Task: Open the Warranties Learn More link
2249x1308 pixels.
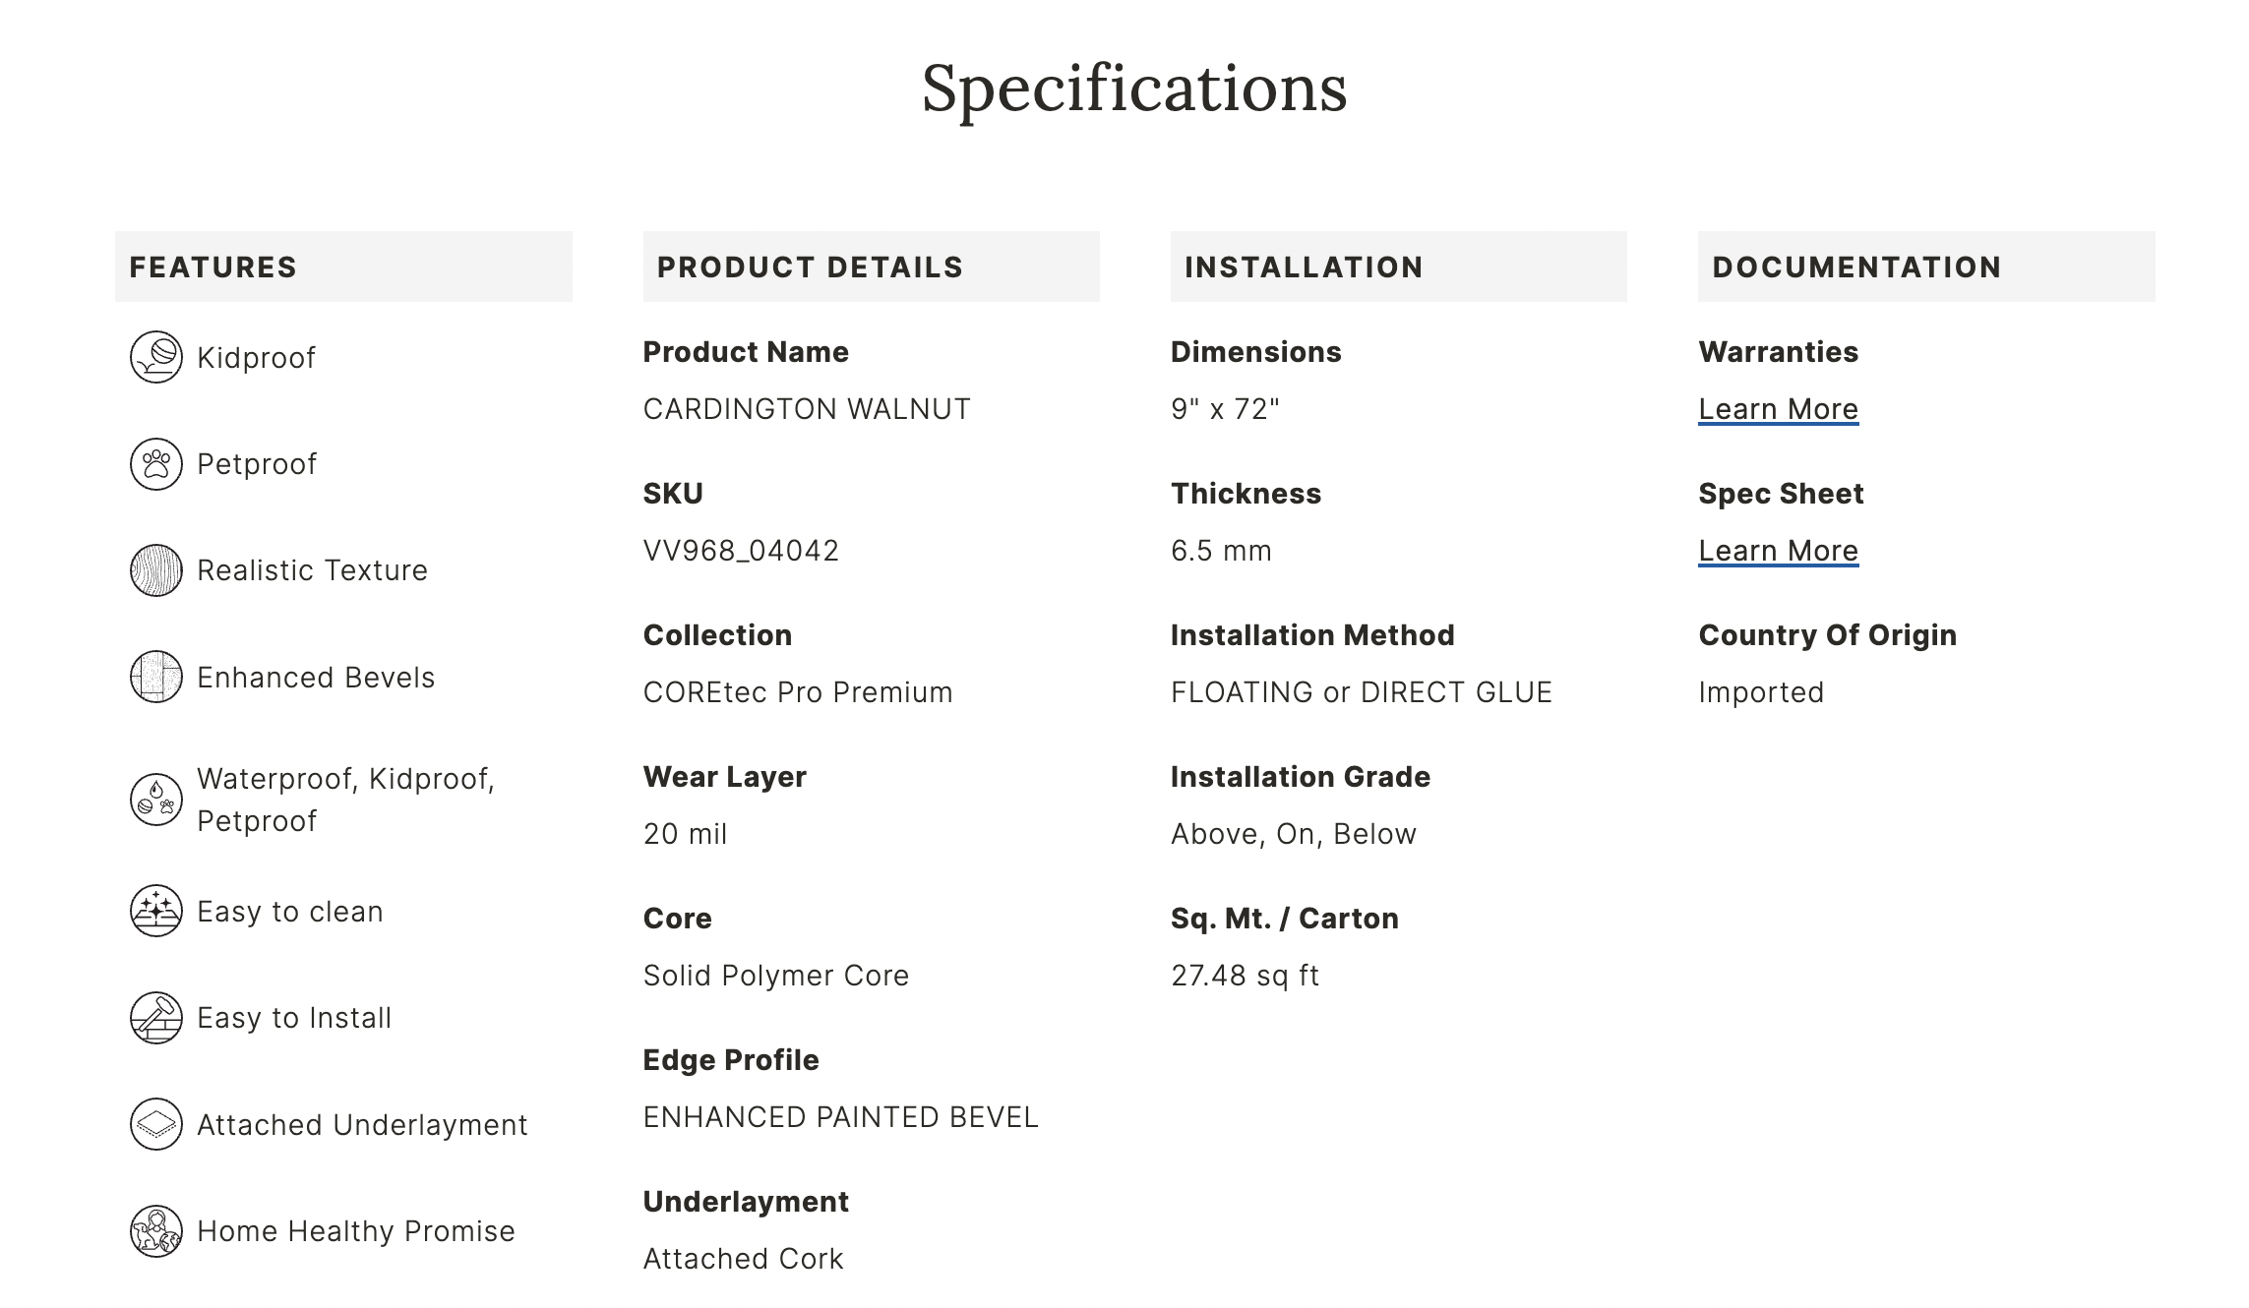Action: point(1778,409)
